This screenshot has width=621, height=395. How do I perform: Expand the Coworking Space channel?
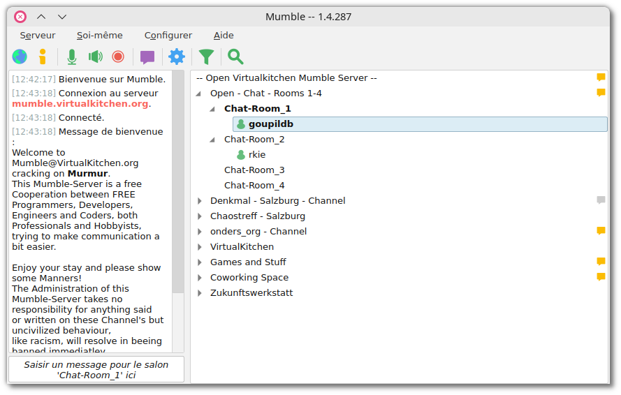click(199, 278)
